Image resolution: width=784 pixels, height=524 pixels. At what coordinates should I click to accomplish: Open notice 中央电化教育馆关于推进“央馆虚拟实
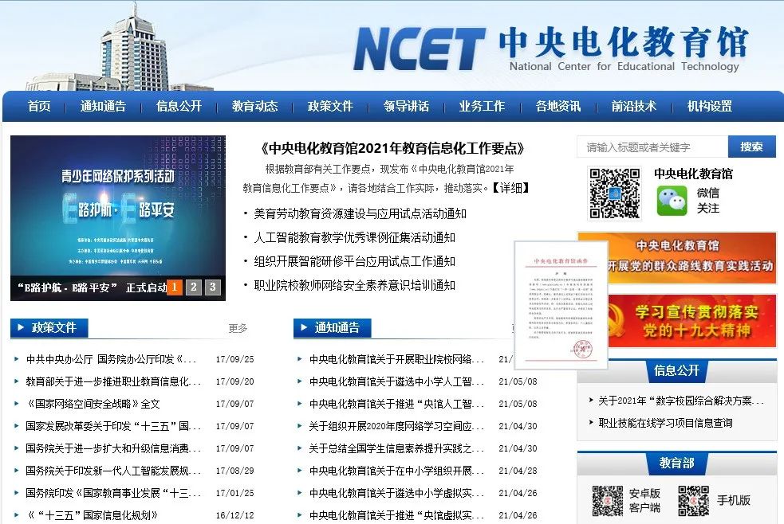[396, 515]
